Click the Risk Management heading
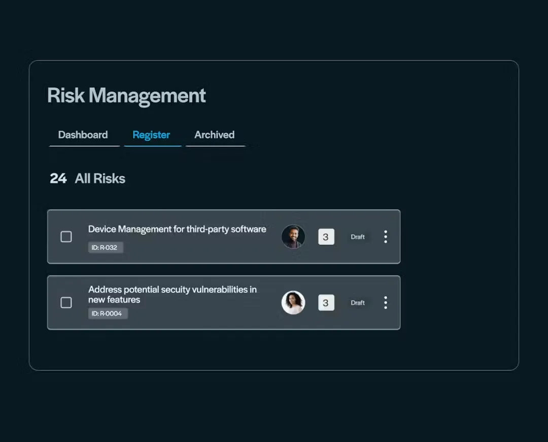548x442 pixels. point(126,96)
